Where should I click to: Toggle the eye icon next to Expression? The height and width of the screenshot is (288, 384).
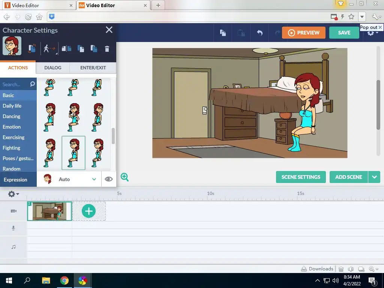(108, 179)
